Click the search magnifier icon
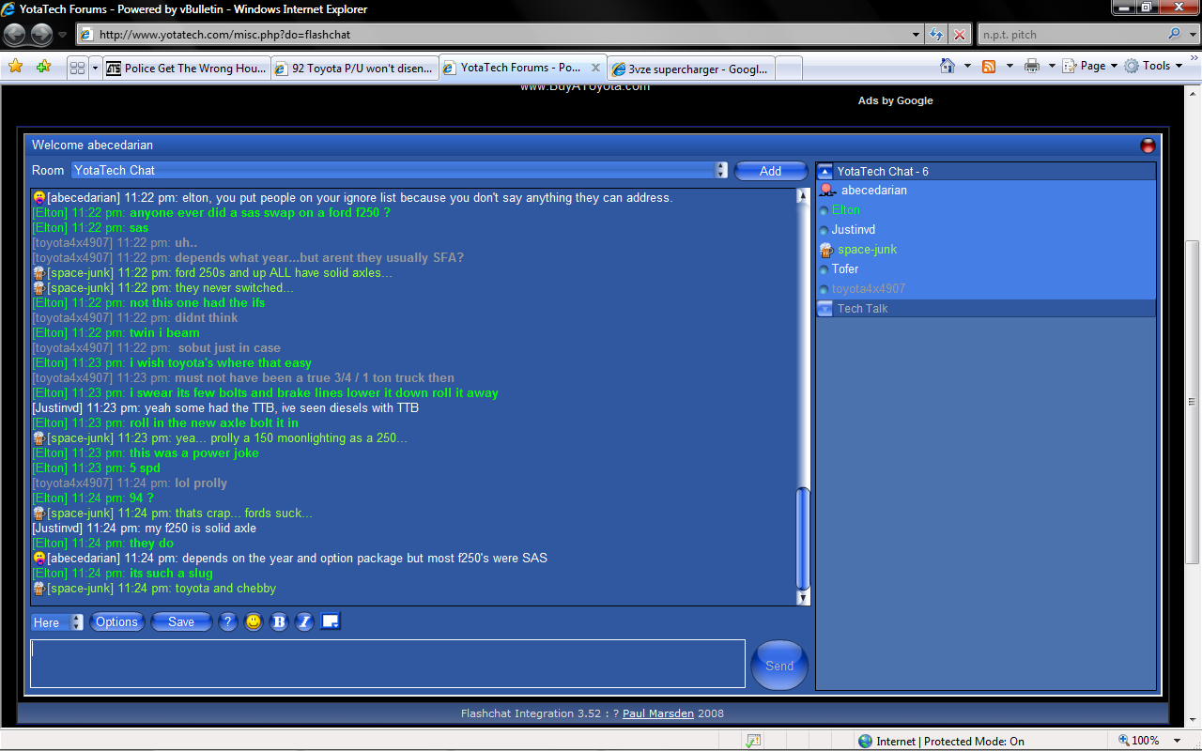This screenshot has width=1202, height=751. pyautogui.click(x=1175, y=34)
